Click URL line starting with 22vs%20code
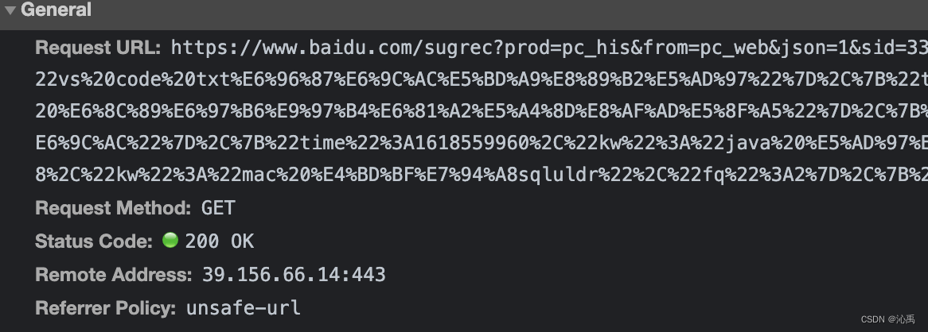Viewport: 928px width, 332px height. 482,79
